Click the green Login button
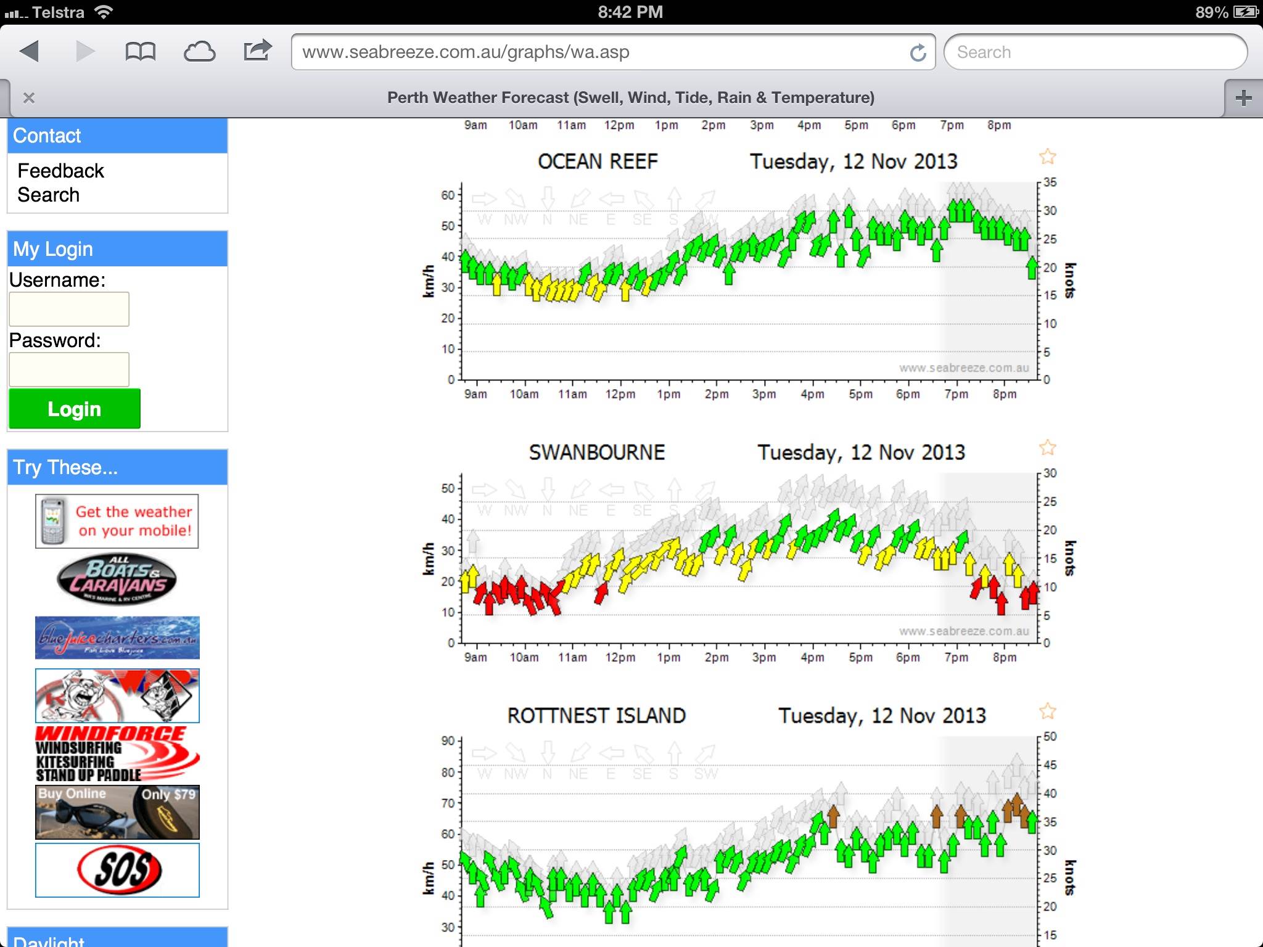This screenshot has width=1263, height=947. tap(75, 409)
